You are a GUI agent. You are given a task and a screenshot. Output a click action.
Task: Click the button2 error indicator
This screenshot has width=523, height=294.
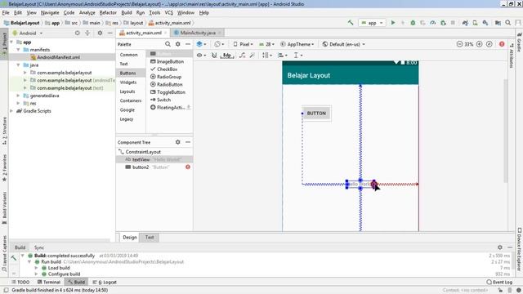click(x=188, y=167)
